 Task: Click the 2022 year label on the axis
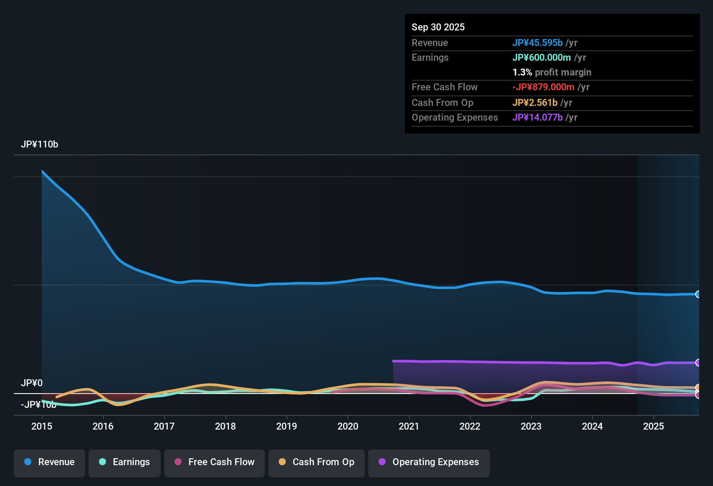coord(470,427)
